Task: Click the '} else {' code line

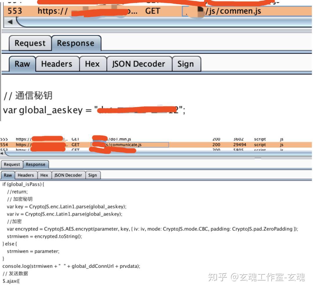Action: pos(10,244)
